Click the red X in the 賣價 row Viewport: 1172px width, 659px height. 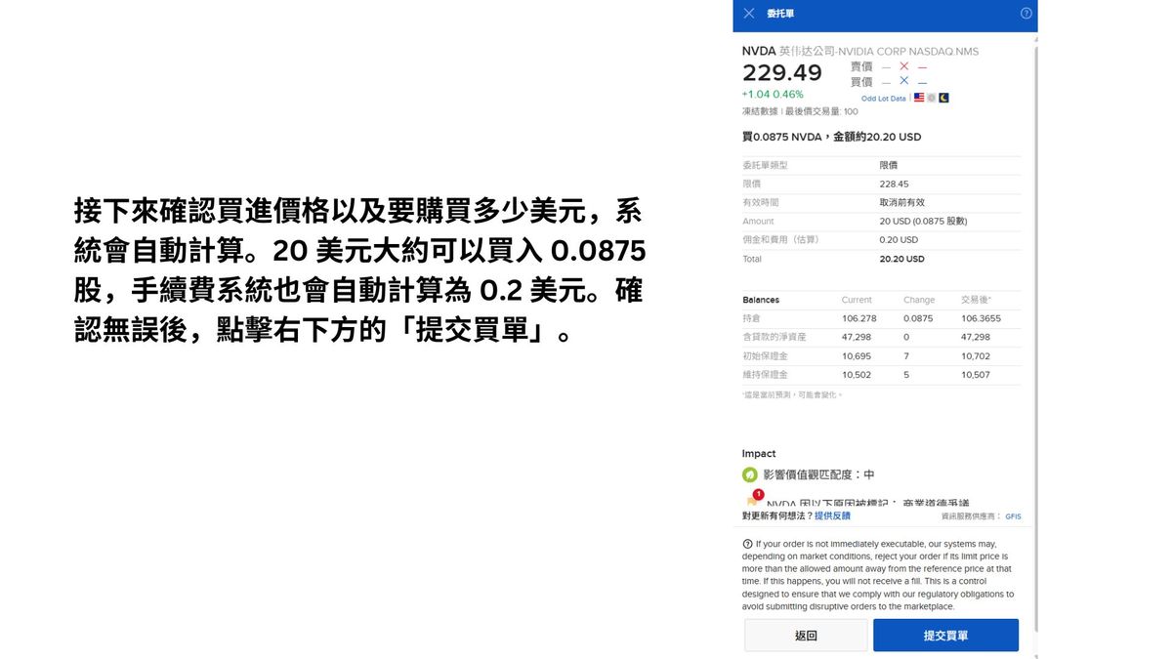click(903, 66)
